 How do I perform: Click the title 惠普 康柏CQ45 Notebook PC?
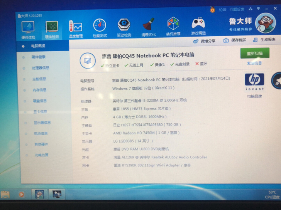148,55
